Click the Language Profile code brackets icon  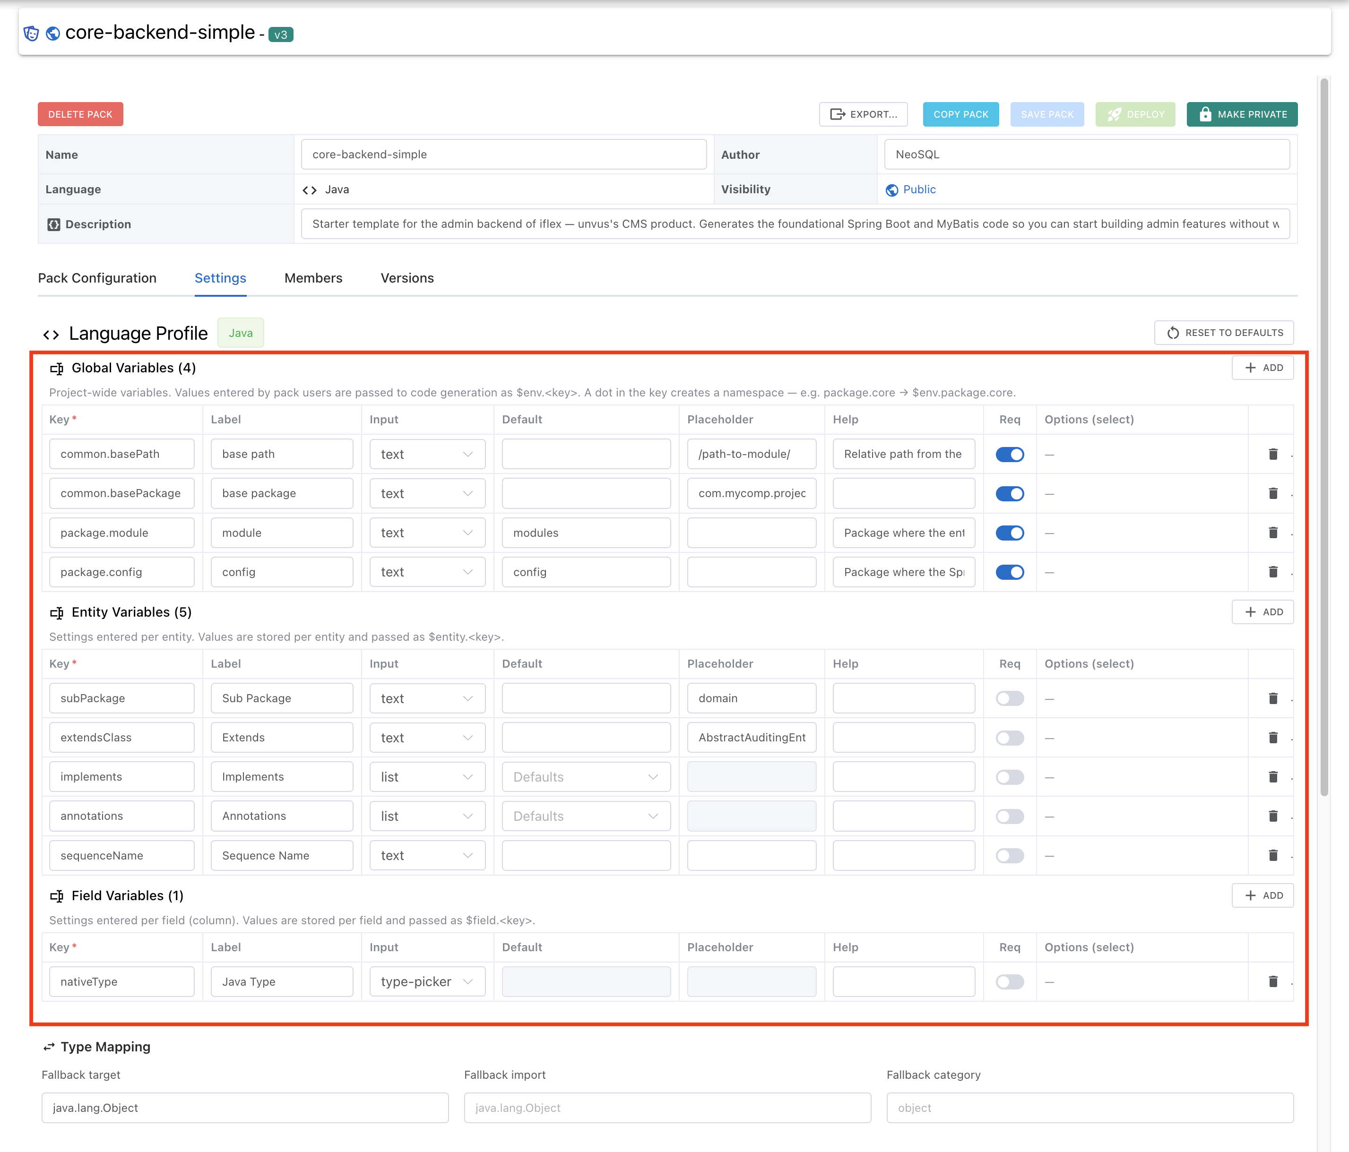(x=51, y=335)
